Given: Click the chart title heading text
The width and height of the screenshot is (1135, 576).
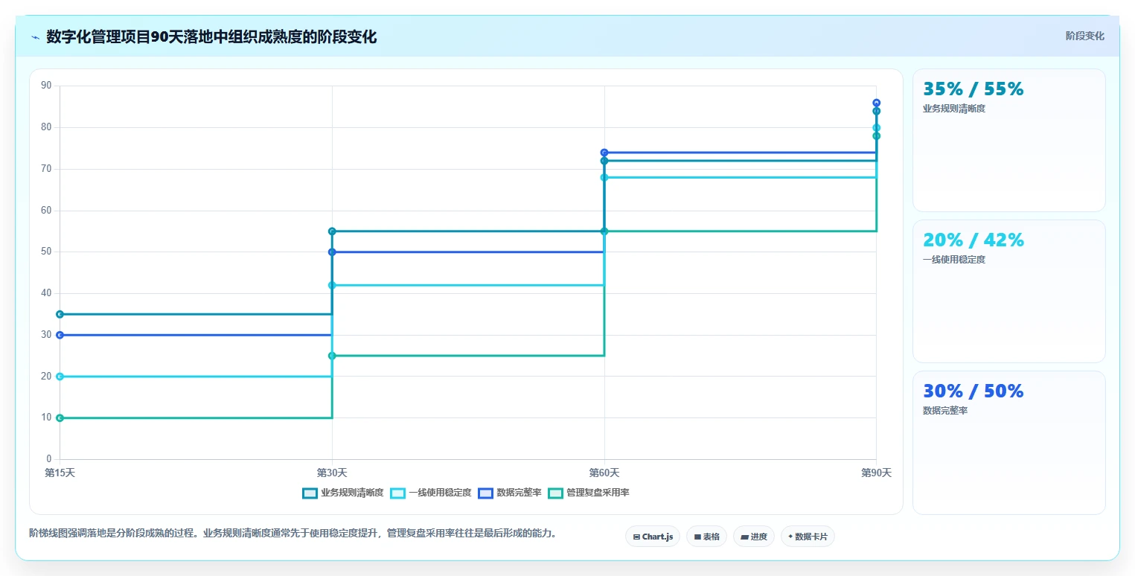Looking at the screenshot, I should tap(211, 37).
